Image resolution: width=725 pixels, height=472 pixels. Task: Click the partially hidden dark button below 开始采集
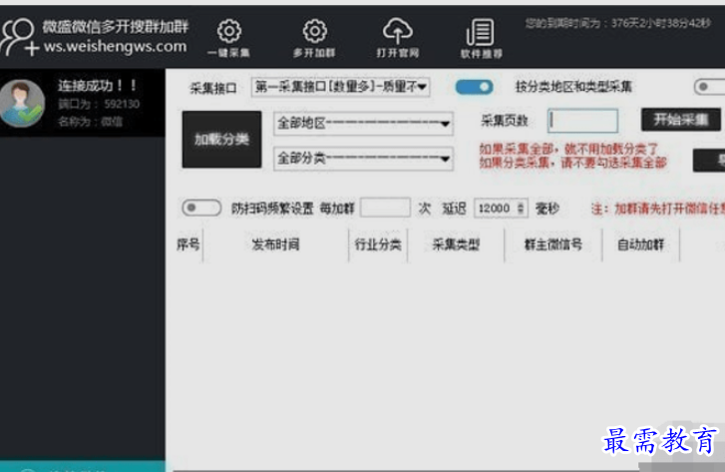[x=709, y=160]
